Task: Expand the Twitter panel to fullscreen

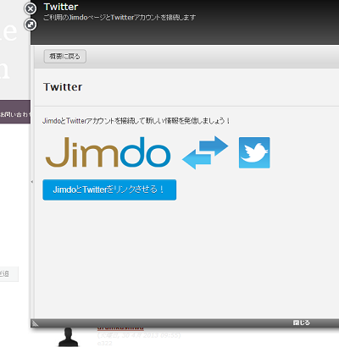Action: (31, 25)
